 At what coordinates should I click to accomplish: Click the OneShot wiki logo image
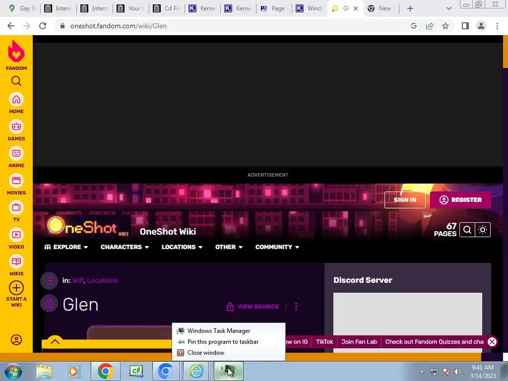point(87,226)
